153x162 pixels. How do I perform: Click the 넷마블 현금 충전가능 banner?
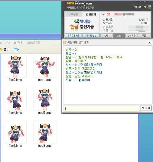(82, 25)
